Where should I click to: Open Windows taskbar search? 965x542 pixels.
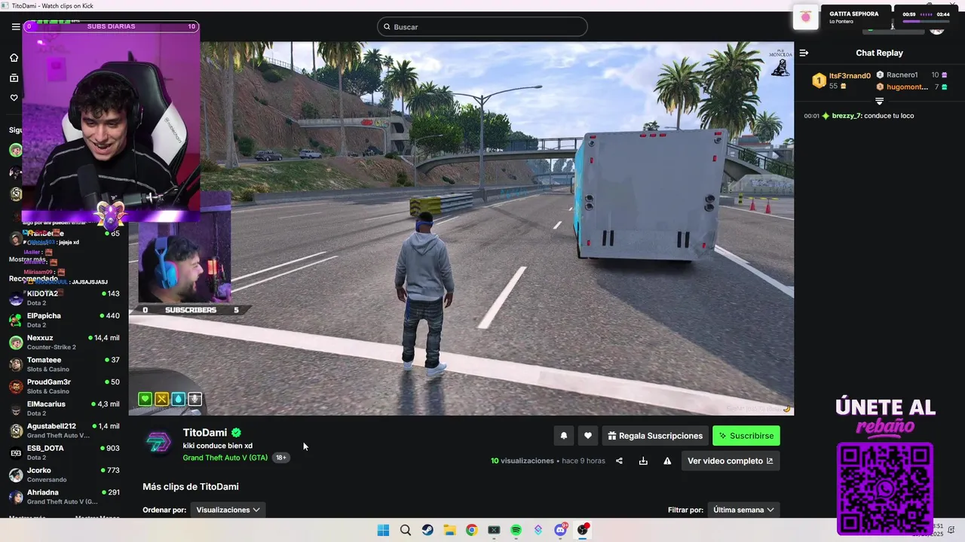coord(406,530)
